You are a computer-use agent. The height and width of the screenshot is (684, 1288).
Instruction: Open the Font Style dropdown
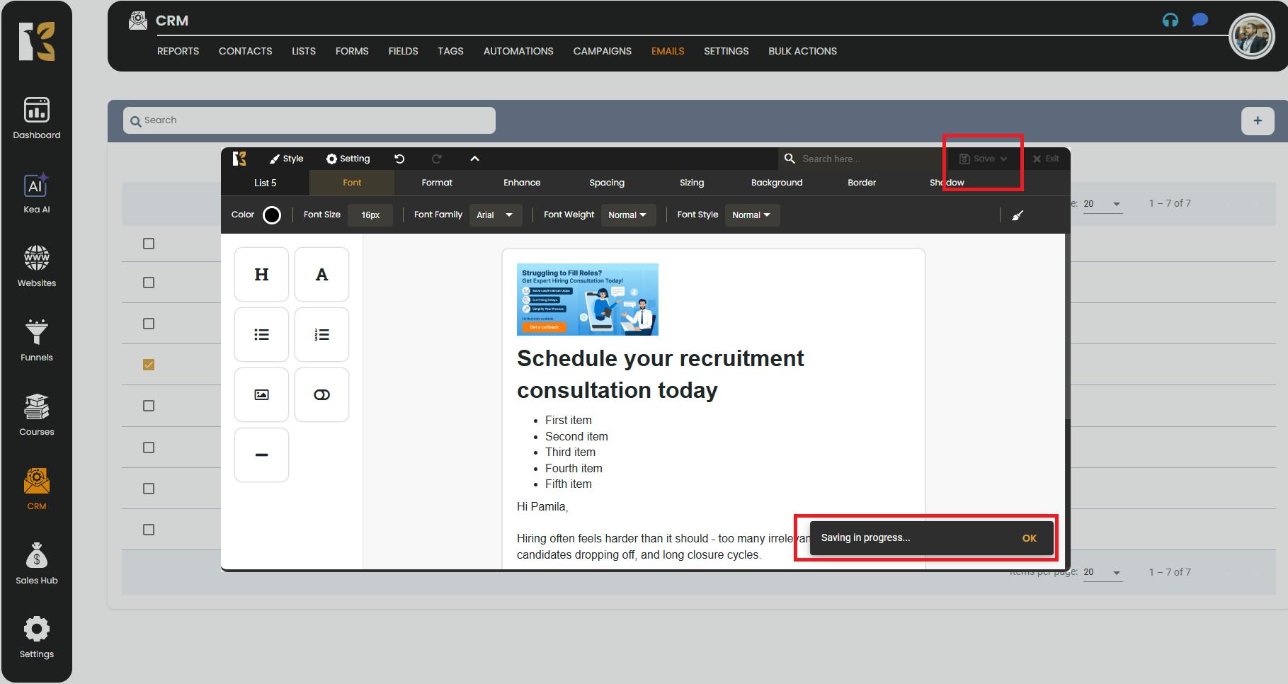[x=751, y=215]
